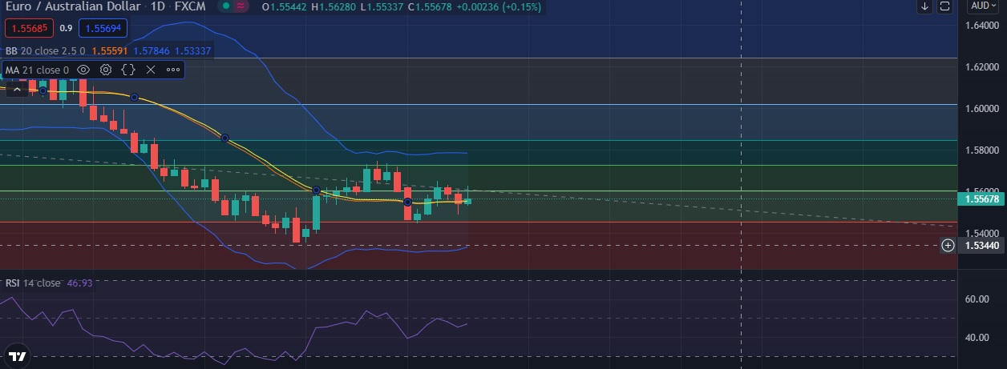Click the pink approximate-data indicator icon
This screenshot has height=369, width=1007.
tap(241, 6)
